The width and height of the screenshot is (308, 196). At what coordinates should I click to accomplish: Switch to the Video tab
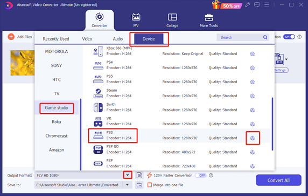(87, 39)
